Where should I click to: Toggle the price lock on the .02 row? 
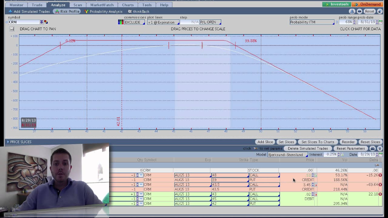[x=316, y=194]
